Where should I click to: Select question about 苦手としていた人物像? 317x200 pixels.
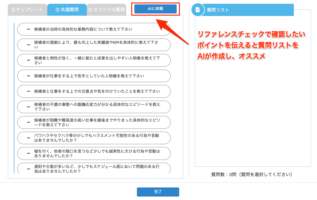coord(94,76)
